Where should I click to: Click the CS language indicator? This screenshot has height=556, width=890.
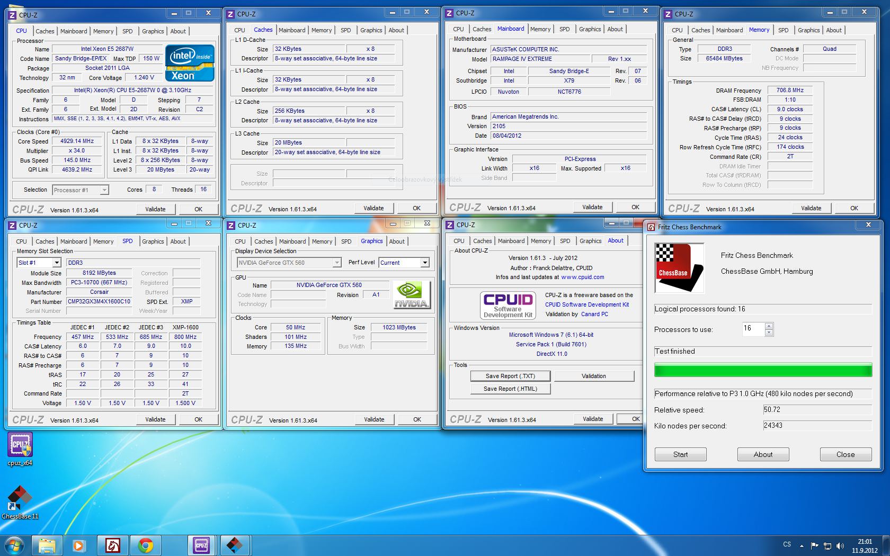click(787, 544)
